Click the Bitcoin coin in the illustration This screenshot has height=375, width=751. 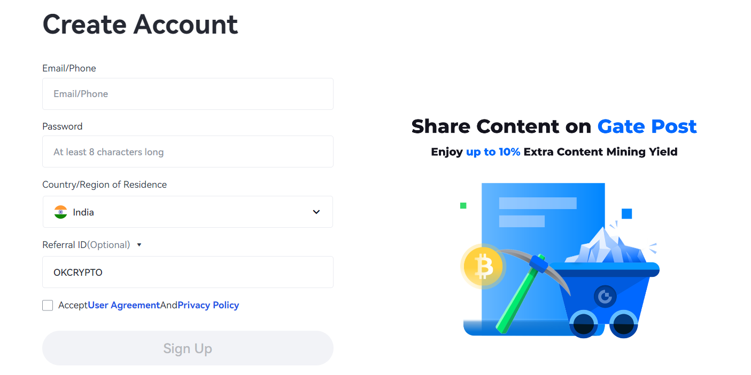tap(483, 267)
